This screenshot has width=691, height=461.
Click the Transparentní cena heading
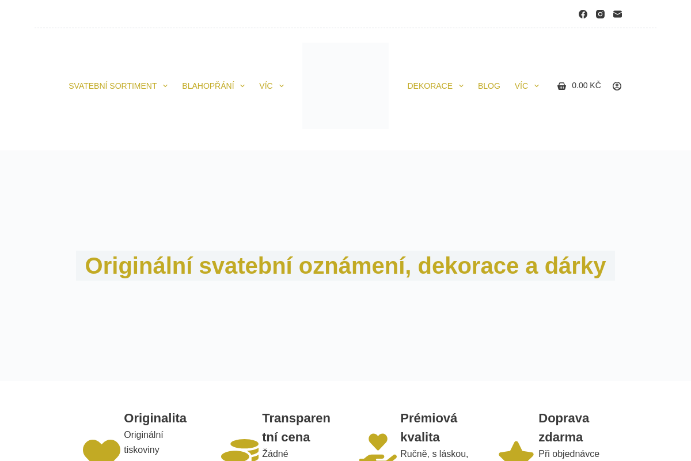297,428
